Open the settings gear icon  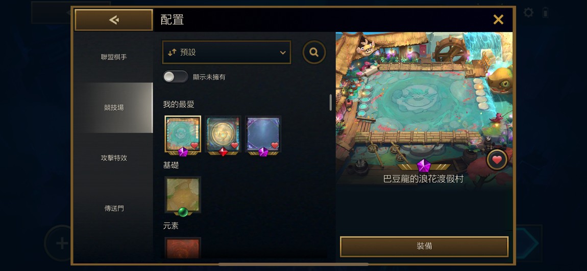tap(528, 13)
